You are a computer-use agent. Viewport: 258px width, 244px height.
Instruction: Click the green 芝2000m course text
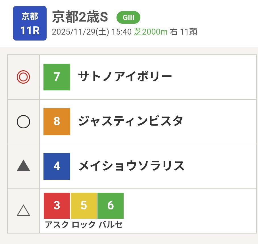[151, 32]
